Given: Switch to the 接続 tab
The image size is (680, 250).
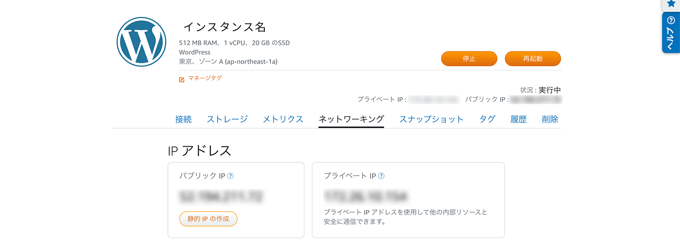Looking at the screenshot, I should click(184, 119).
